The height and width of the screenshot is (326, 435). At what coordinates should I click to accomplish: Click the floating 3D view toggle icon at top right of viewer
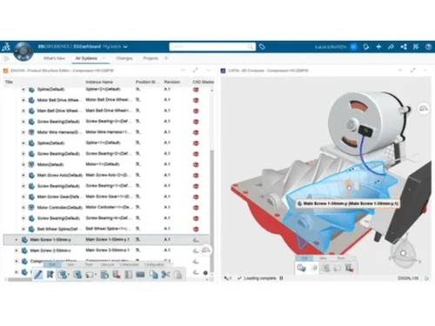(x=424, y=109)
